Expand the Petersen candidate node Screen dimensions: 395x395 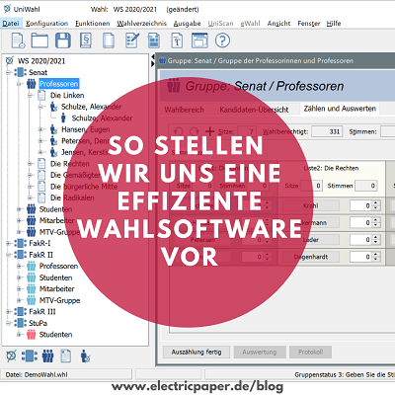tap(40, 141)
